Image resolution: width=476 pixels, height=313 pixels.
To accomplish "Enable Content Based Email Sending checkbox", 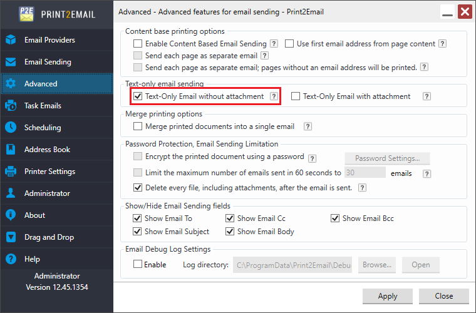I will (x=138, y=44).
